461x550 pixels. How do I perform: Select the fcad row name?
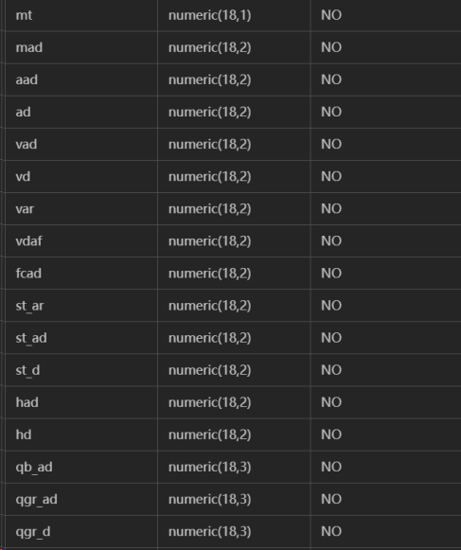click(28, 274)
